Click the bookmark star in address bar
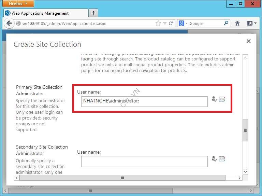The height and width of the screenshot is (196, 262). point(158,24)
